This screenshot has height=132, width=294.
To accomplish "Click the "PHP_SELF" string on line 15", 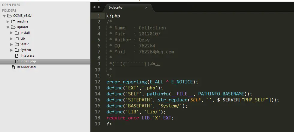I will coord(255,100).
